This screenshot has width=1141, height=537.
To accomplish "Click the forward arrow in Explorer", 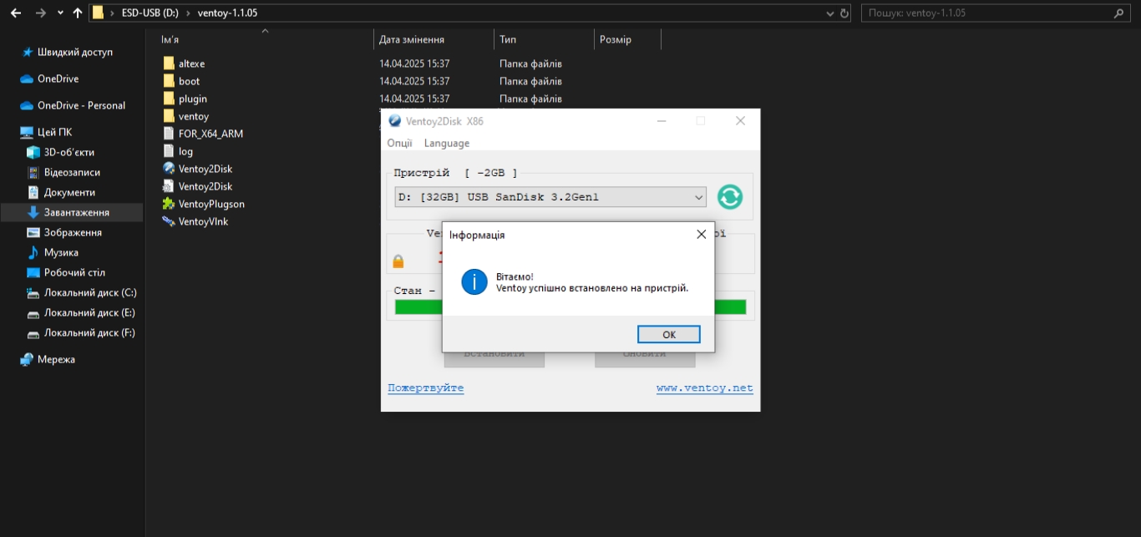I will (x=40, y=13).
